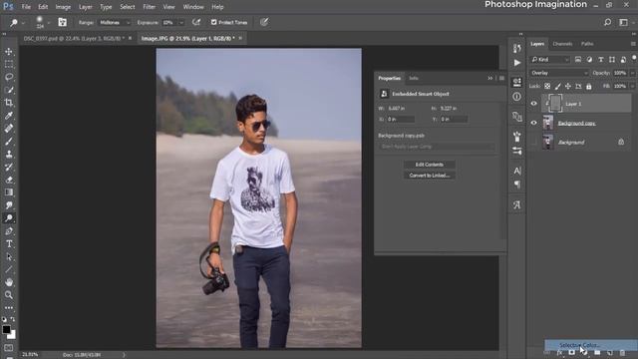Switch to the DSC_0397.psd document tab
The image size is (638, 359).
[74, 38]
